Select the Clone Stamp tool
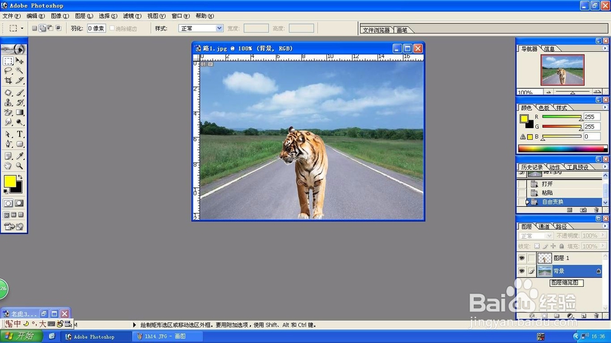Viewport: 611px width, 343px height. (8, 103)
